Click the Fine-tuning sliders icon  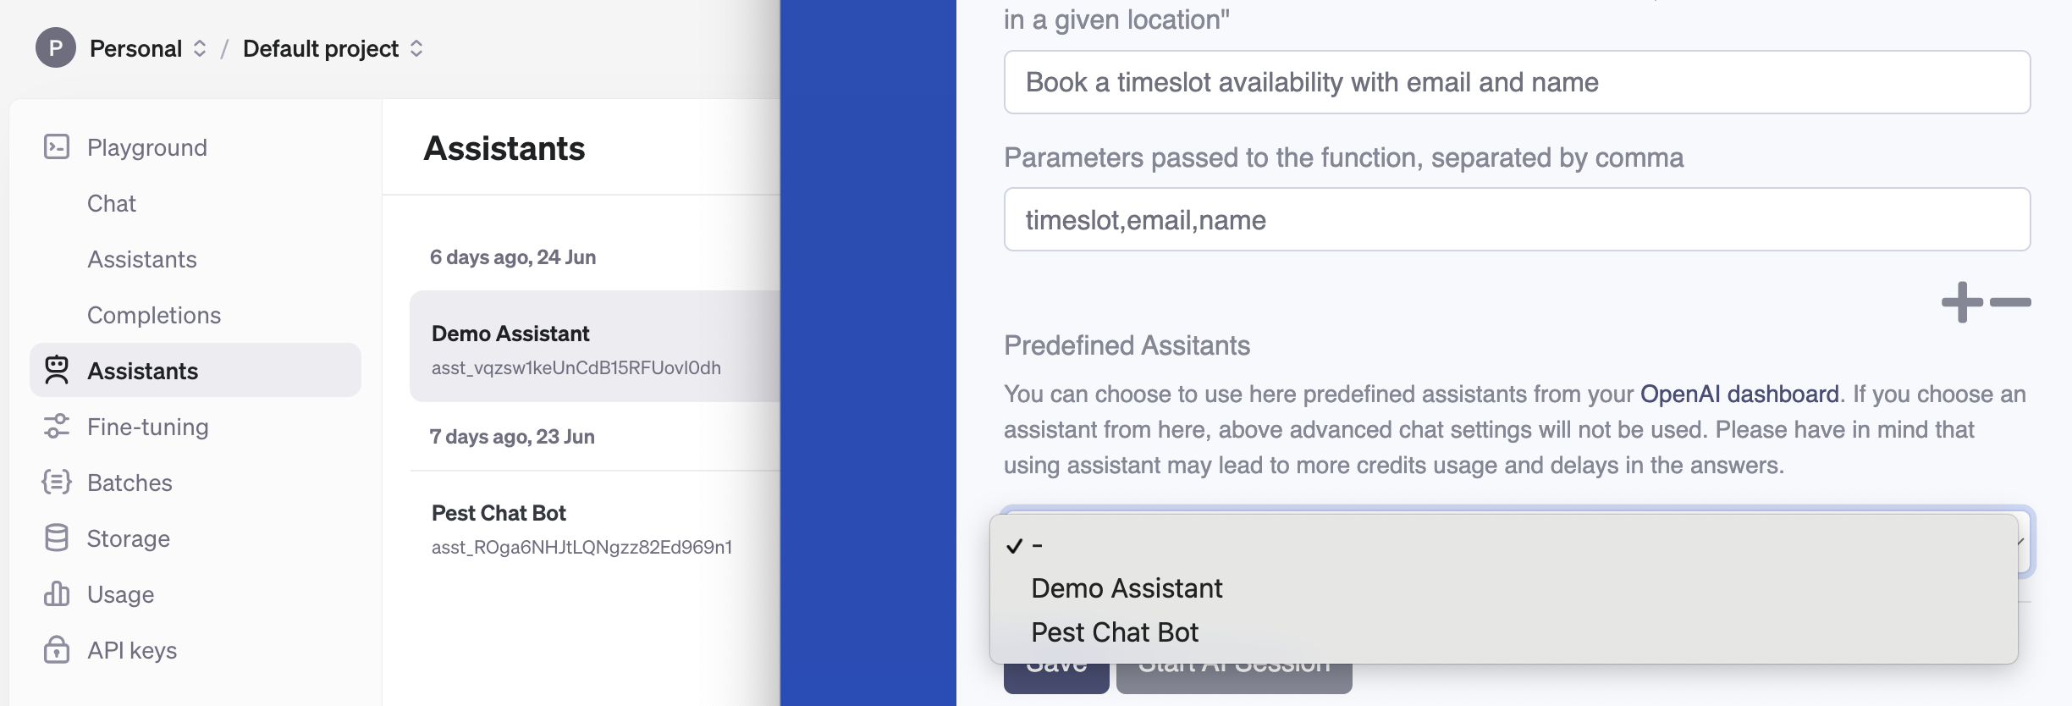click(x=56, y=427)
